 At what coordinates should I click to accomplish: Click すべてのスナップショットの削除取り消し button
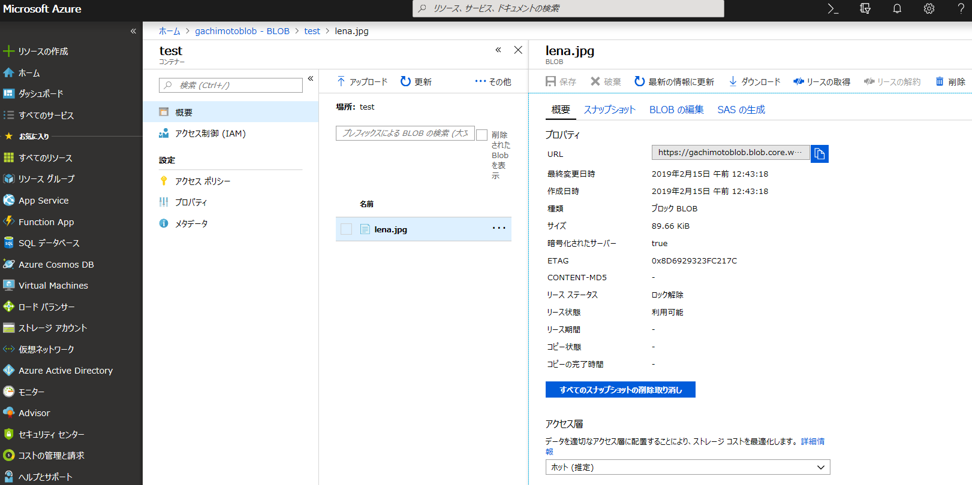(x=621, y=389)
